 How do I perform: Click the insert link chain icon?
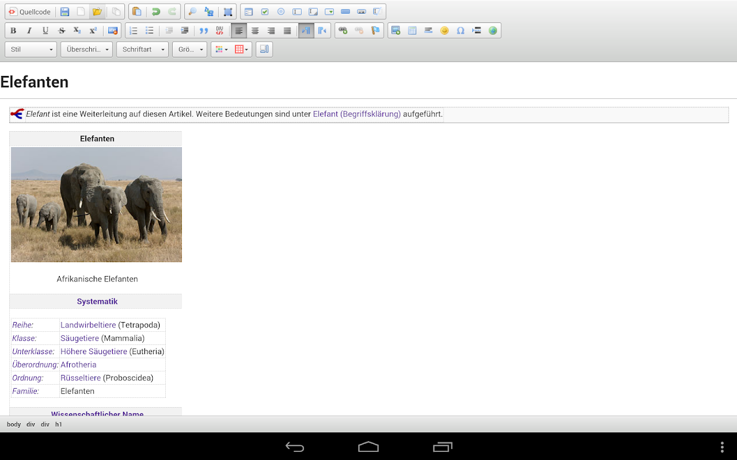pos(343,30)
